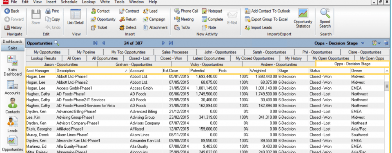Sort by the Description column header
The image size is (392, 153).
coord(92,71)
